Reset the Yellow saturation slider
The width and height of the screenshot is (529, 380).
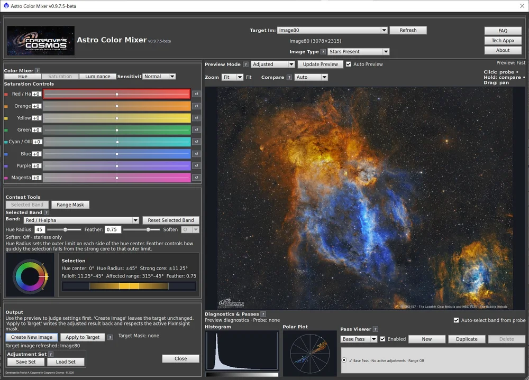[196, 118]
